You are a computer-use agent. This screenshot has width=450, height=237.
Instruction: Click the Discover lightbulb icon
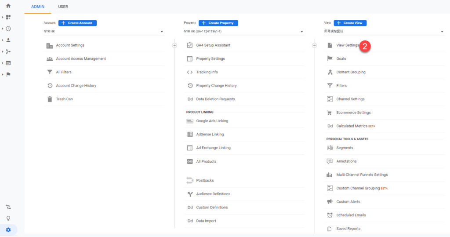pyautogui.click(x=8, y=218)
